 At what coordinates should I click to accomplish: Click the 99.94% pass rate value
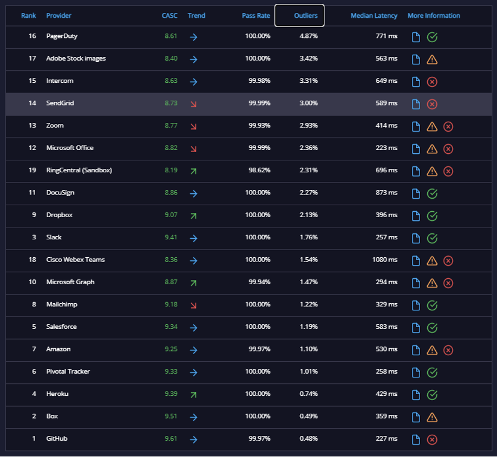tap(259, 282)
